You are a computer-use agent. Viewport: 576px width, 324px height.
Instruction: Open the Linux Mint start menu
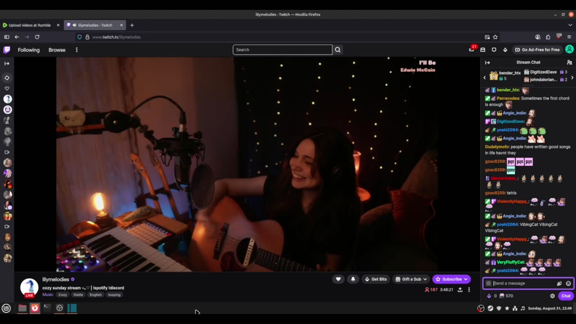pyautogui.click(x=6, y=308)
